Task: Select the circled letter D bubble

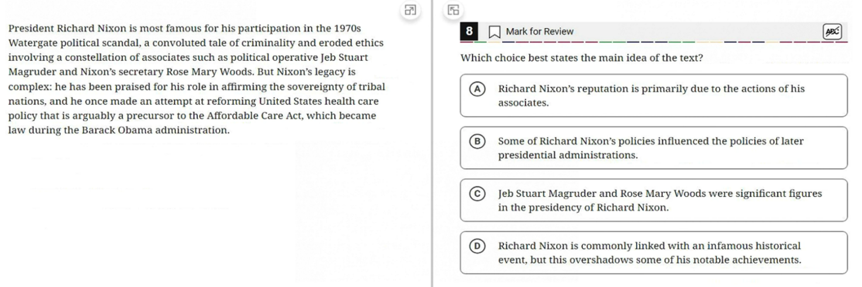Action: (478, 246)
